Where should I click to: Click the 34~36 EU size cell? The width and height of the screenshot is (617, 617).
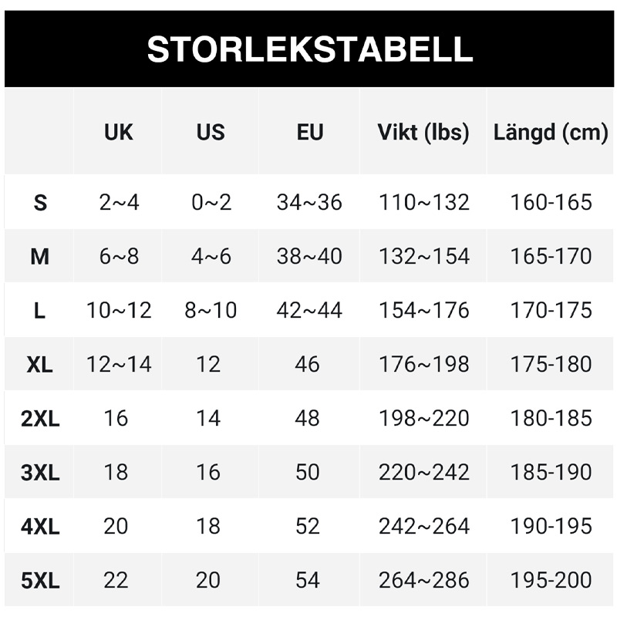coord(308,203)
